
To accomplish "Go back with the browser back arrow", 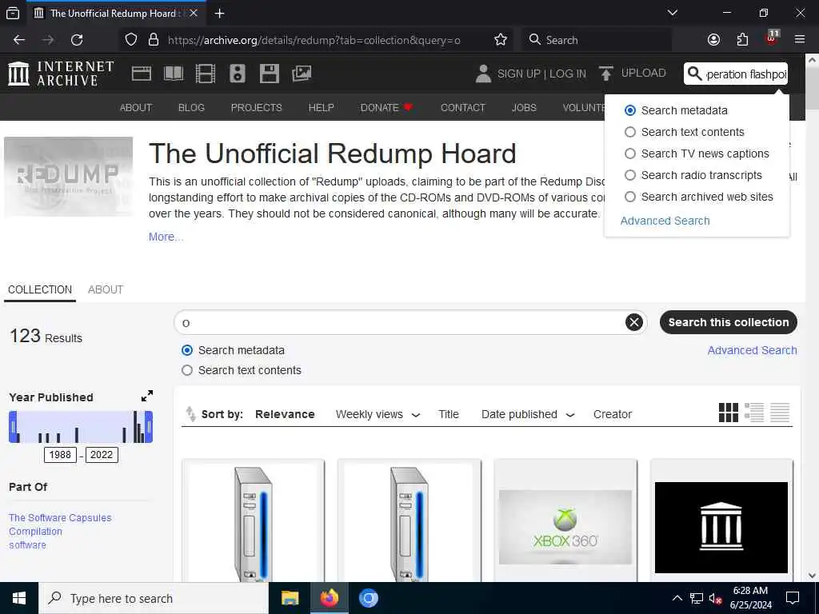I will [19, 40].
